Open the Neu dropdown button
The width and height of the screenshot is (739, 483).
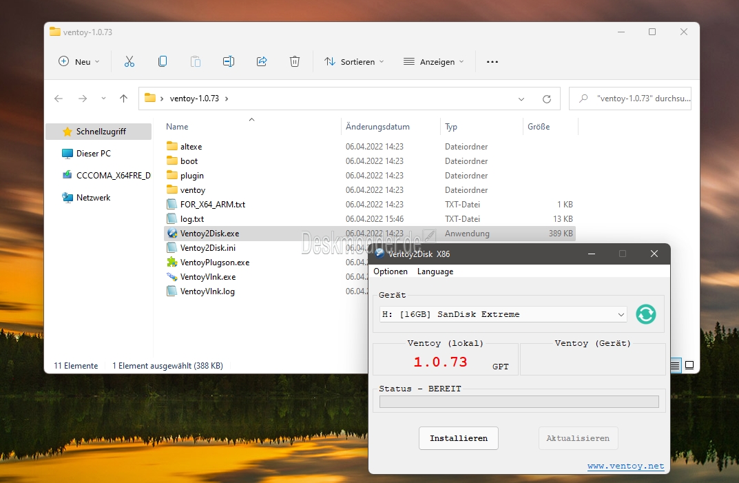click(x=79, y=61)
